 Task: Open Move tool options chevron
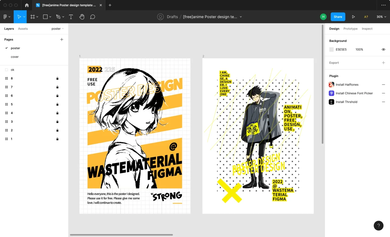[24, 17]
